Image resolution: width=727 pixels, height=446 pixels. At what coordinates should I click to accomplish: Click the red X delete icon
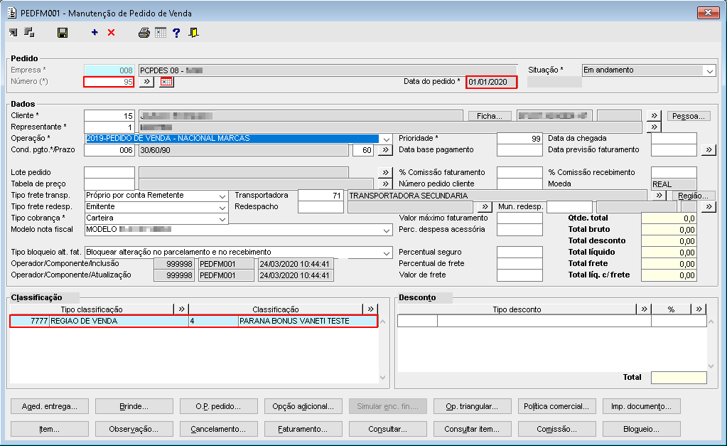111,33
